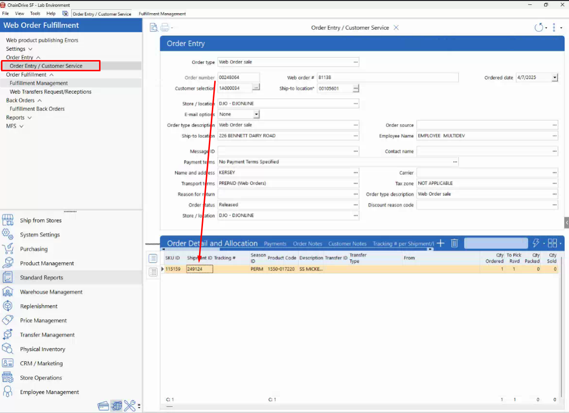Viewport: 569px width, 413px height.
Task: Click the Customer selection lookup button
Action: (x=256, y=88)
